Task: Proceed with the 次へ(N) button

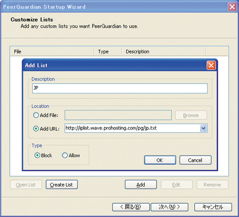Action: (x=170, y=207)
